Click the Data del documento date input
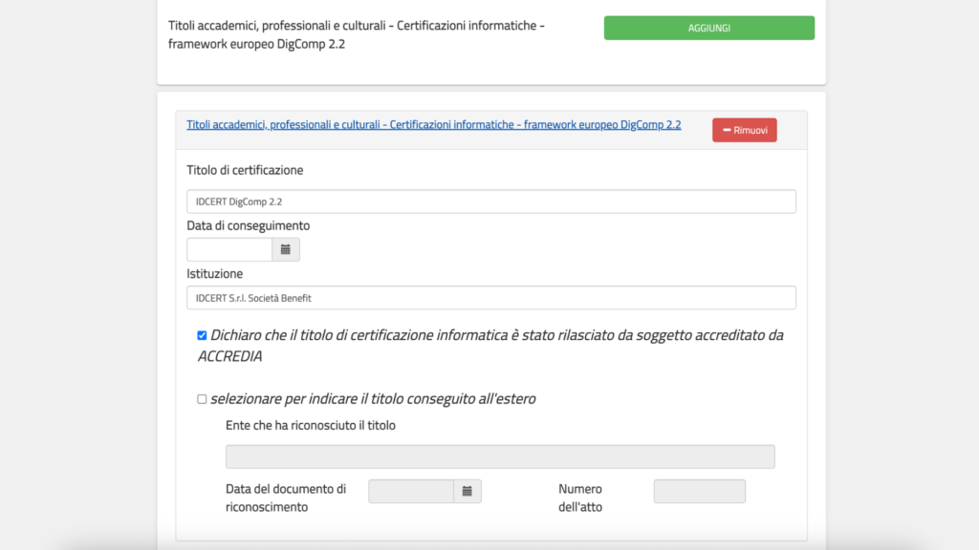979x550 pixels. coord(410,491)
